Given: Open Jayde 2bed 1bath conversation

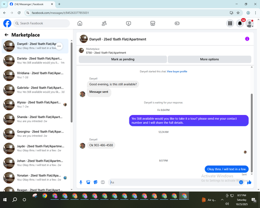Looking at the screenshot, I should (x=35, y=148).
